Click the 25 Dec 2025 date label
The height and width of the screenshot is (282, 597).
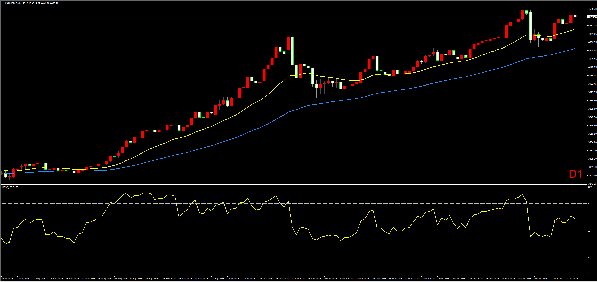pyautogui.click(x=525, y=279)
